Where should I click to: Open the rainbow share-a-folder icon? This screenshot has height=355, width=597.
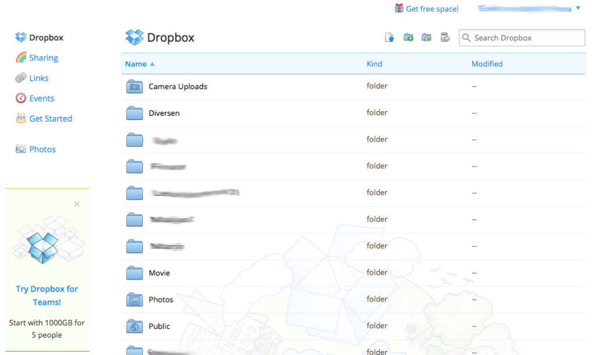click(426, 37)
